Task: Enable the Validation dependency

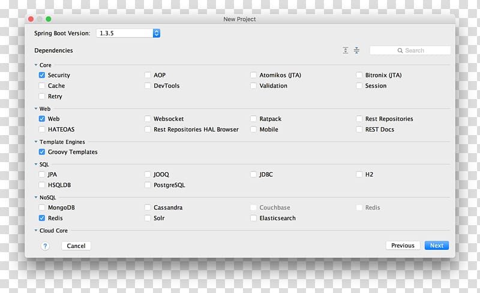Action: pos(253,85)
